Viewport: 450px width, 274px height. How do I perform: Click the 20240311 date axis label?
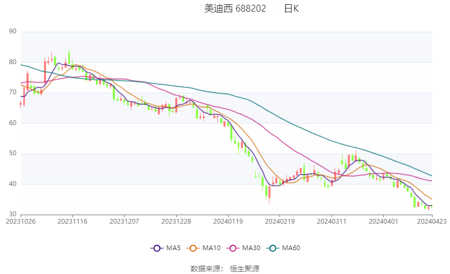tap(331, 222)
